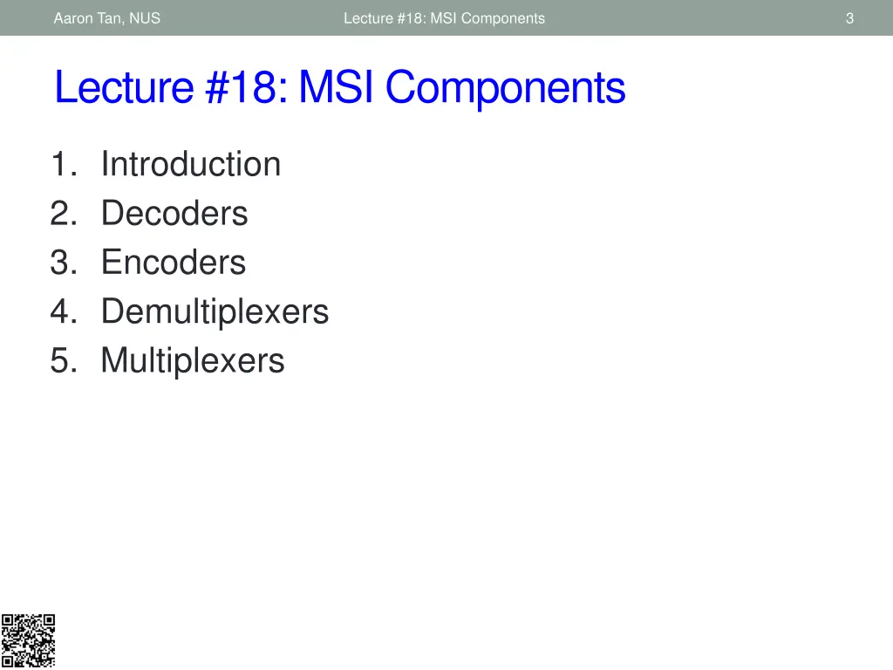Click the Decoders list item
Image resolution: width=893 pixels, height=670 pixels.
pyautogui.click(x=174, y=213)
